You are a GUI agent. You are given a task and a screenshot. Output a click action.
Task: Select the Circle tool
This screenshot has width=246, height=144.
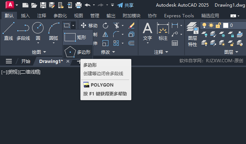pyautogui.click(x=38, y=31)
